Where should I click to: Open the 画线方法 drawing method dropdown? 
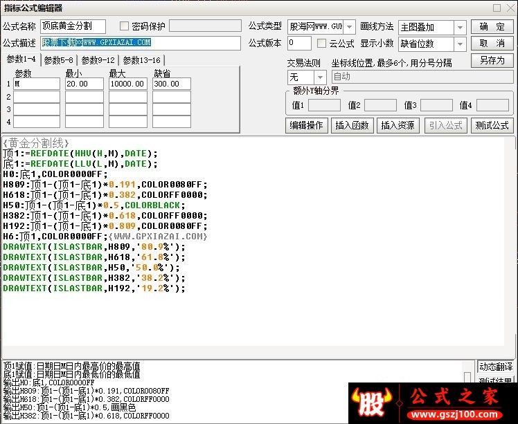click(460, 28)
